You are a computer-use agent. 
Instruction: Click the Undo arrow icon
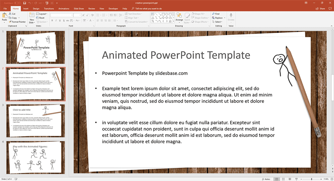(x=30, y=3)
